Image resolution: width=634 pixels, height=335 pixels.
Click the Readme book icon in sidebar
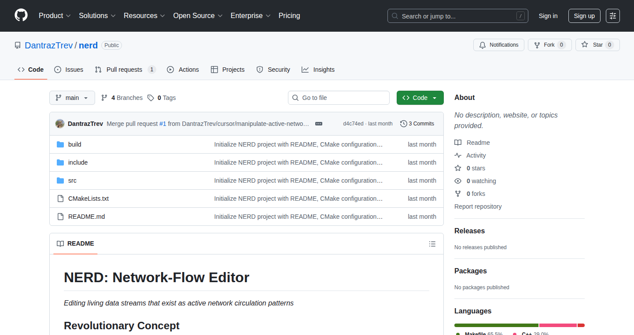click(x=458, y=143)
